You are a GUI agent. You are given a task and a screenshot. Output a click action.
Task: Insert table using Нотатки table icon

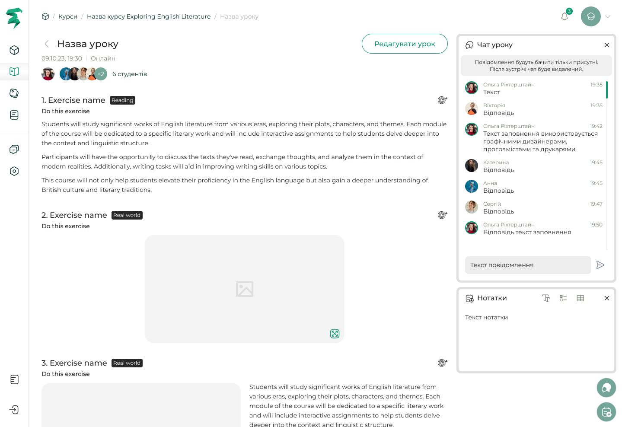tap(581, 298)
